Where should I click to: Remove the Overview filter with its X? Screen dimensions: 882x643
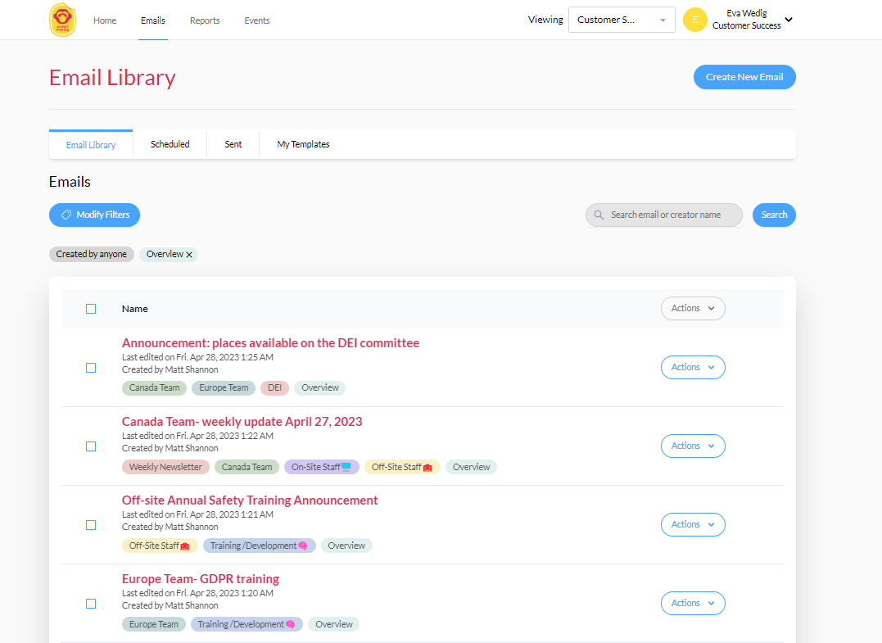[189, 255]
